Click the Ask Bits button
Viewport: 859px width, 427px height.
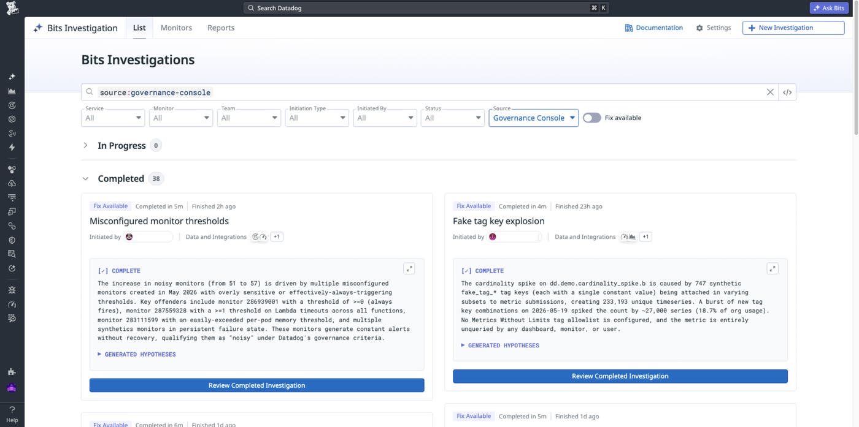click(x=829, y=8)
